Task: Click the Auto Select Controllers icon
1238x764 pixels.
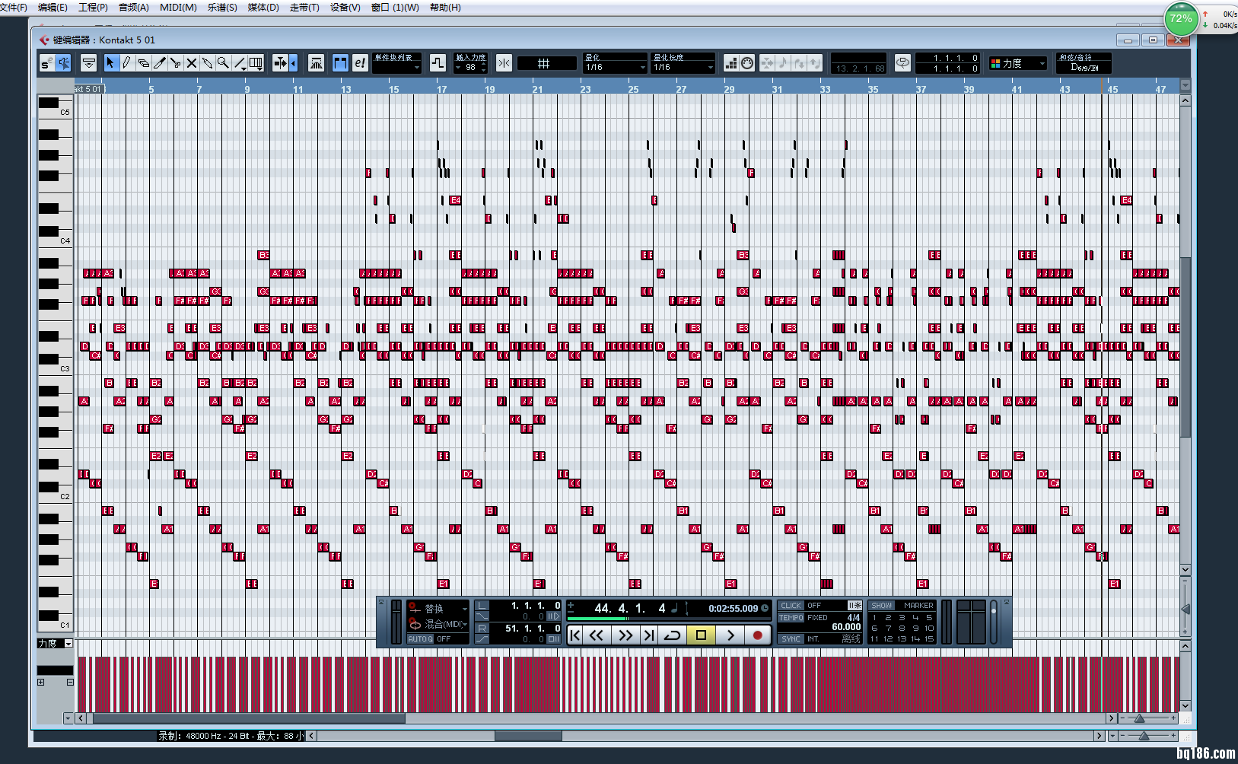Action: [317, 63]
